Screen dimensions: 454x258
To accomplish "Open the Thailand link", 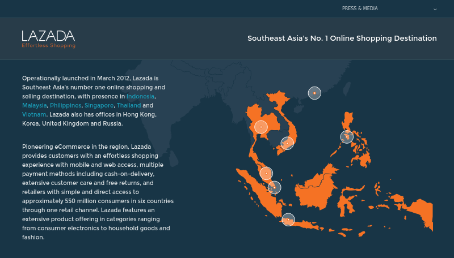I will tap(129, 105).
